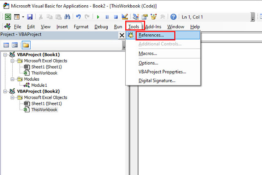Click the View Code icon in Project pane
Viewport: 262px width, 175px height.
[x=6, y=45]
